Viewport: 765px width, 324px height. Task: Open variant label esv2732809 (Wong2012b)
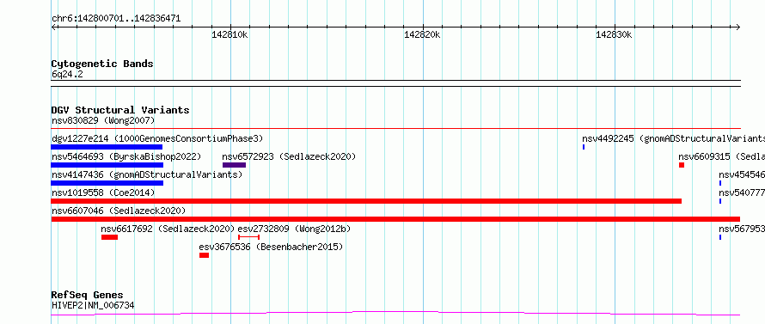tap(294, 229)
